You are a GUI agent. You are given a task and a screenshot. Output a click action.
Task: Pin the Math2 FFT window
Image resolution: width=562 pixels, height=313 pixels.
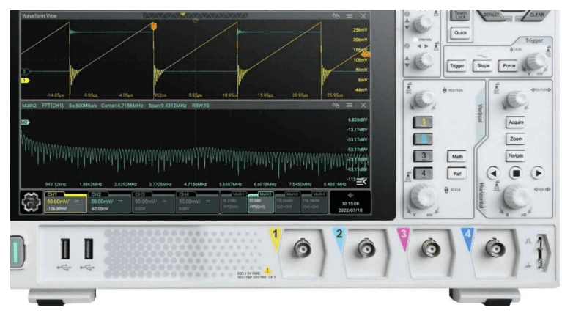point(336,106)
